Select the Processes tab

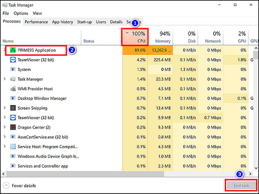pos(12,21)
